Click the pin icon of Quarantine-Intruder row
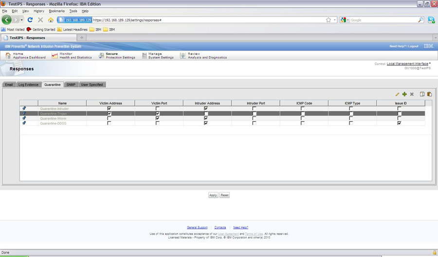This screenshot has width=438, height=257. (x=24, y=109)
